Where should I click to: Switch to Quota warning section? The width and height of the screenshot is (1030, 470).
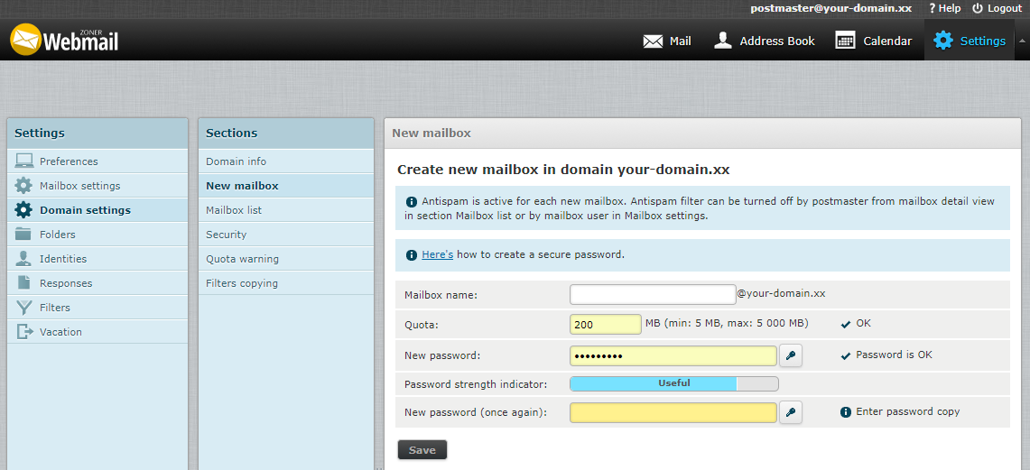[x=242, y=259]
